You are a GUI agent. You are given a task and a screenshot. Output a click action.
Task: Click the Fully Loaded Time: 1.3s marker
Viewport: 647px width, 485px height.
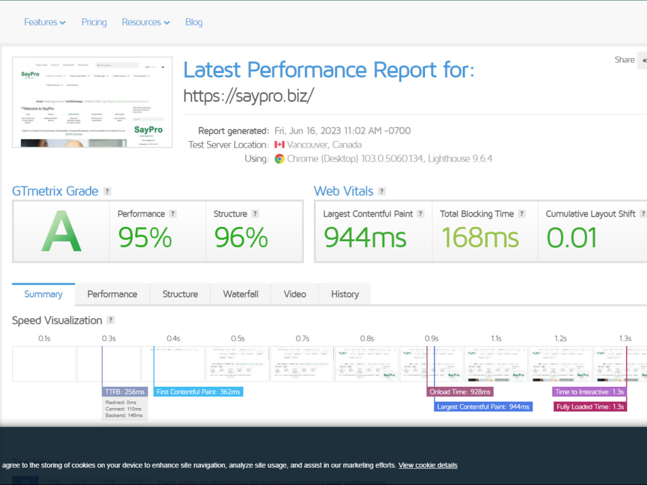click(x=590, y=407)
